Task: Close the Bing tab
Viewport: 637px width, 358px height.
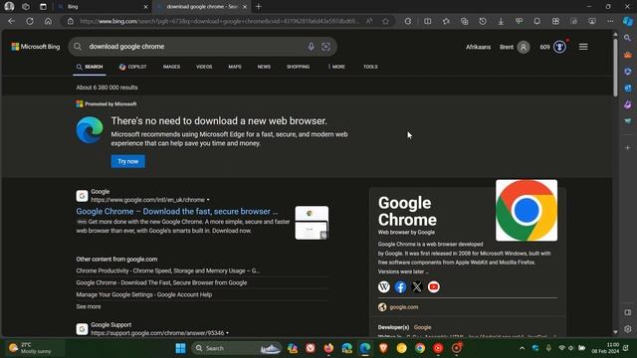Action: coord(146,7)
